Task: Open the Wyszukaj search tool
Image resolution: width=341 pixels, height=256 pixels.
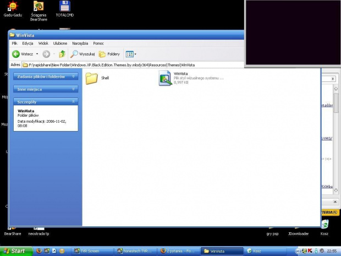Action: click(x=82, y=54)
